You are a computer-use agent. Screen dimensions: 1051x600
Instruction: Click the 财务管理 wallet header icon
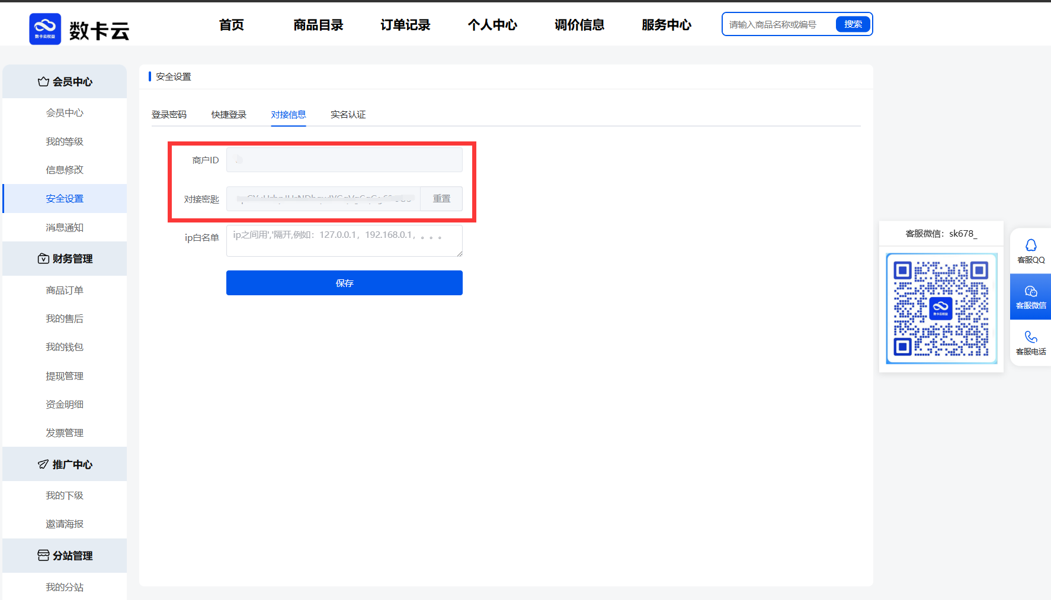coord(43,259)
